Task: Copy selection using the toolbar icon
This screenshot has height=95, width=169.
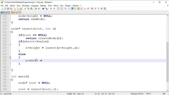Action: pyautogui.click(x=28, y=9)
